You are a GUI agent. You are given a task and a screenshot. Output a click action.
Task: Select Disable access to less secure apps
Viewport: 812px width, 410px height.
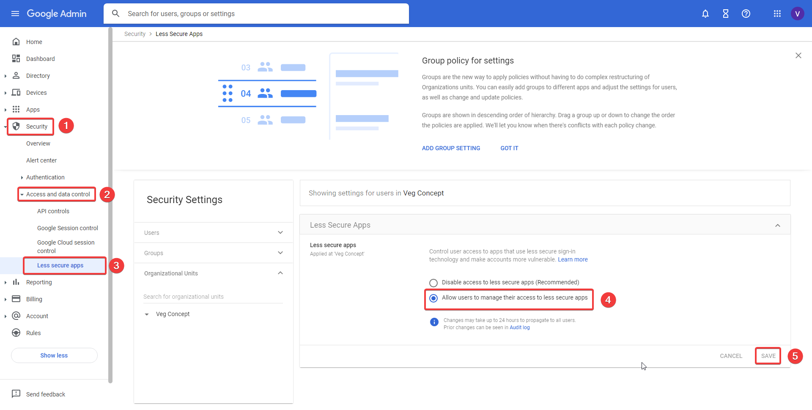coord(433,283)
